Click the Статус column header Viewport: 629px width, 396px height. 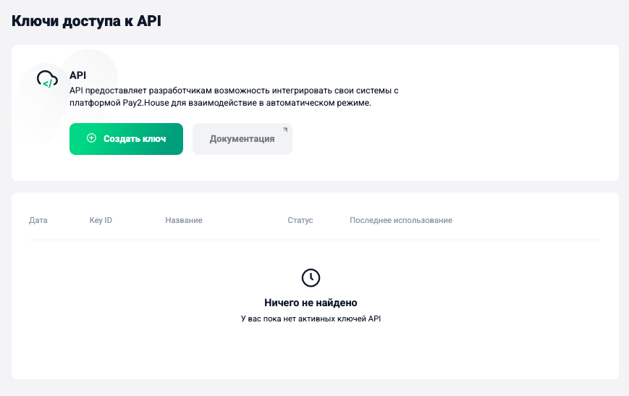(300, 220)
